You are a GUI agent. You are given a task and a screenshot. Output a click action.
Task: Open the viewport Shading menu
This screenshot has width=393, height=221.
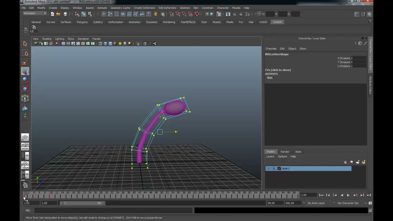coord(47,39)
